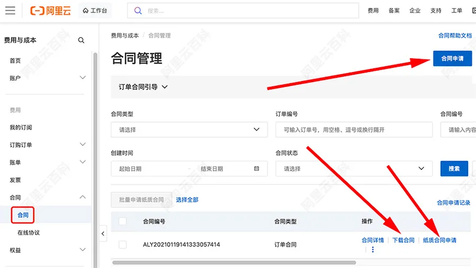Expand the 账单 sidebar section
This screenshot has height=268, width=476.
click(x=47, y=162)
